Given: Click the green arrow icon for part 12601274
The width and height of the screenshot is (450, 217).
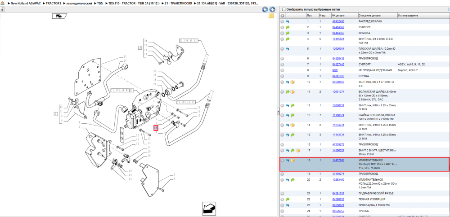Looking at the screenshot, I should [x=288, y=92].
